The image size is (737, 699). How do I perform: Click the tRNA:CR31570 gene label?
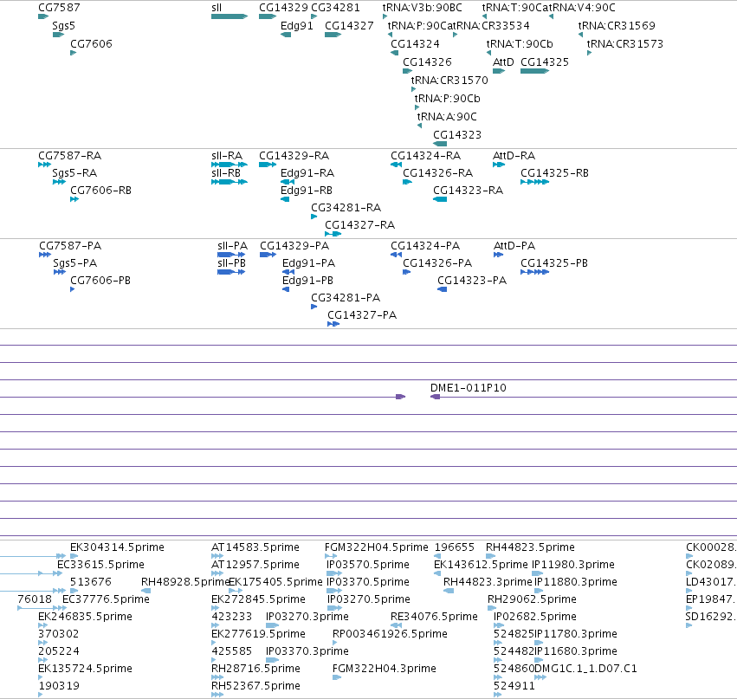449,81
